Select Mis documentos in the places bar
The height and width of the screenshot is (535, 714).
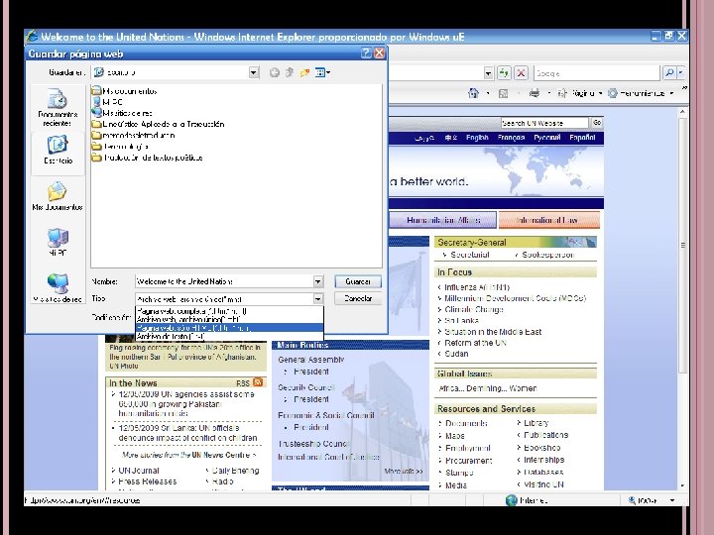[x=57, y=196]
